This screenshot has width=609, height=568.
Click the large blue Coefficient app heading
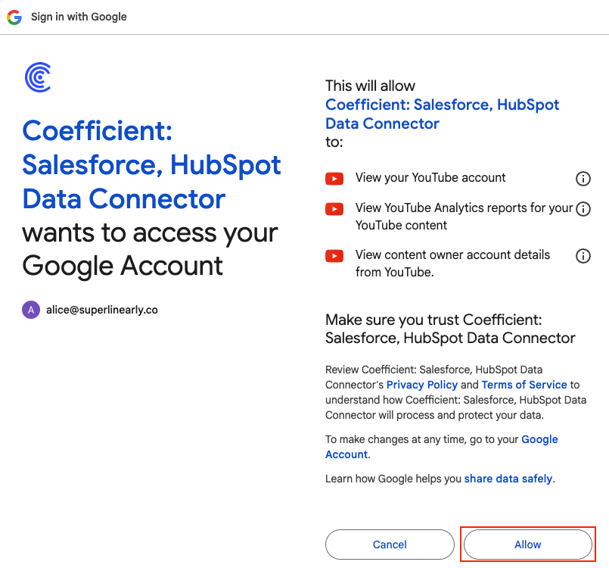click(151, 165)
